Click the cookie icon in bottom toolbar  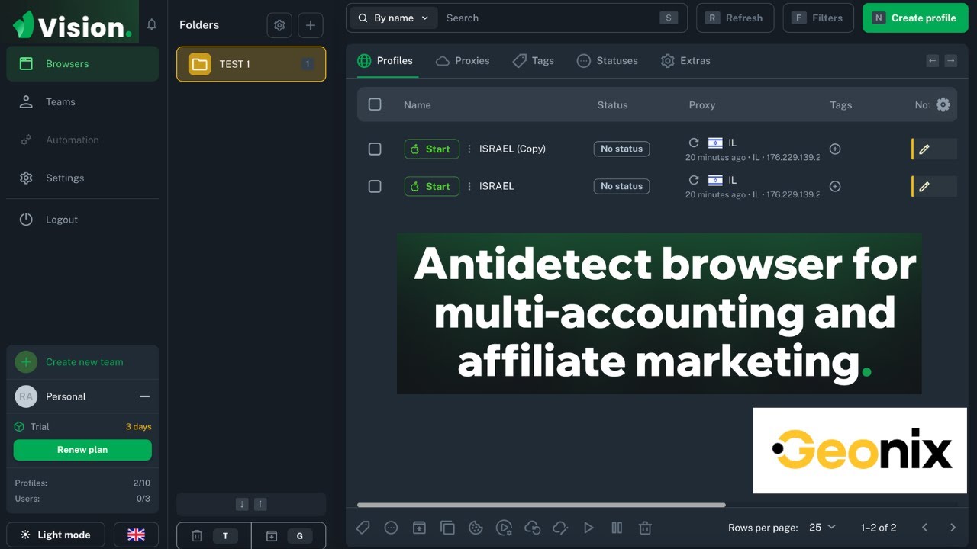tap(476, 528)
